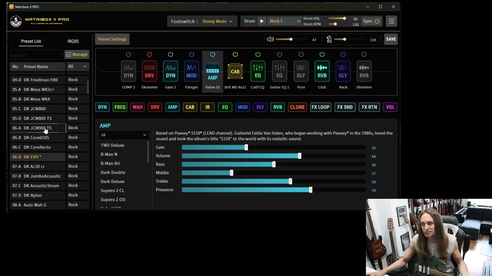Select the Brit MD 4x12 CAB block

[x=235, y=71]
